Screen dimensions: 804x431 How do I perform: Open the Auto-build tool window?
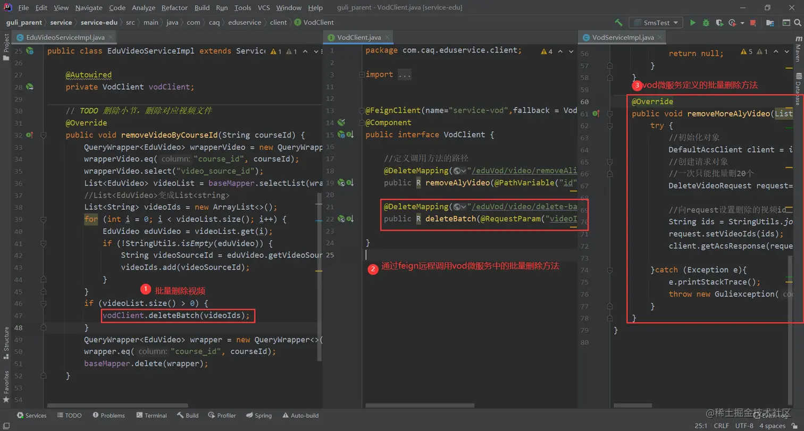tap(300, 416)
